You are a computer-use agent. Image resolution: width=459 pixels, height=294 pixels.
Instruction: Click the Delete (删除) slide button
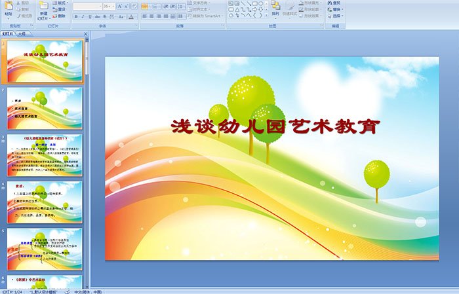tap(59, 16)
